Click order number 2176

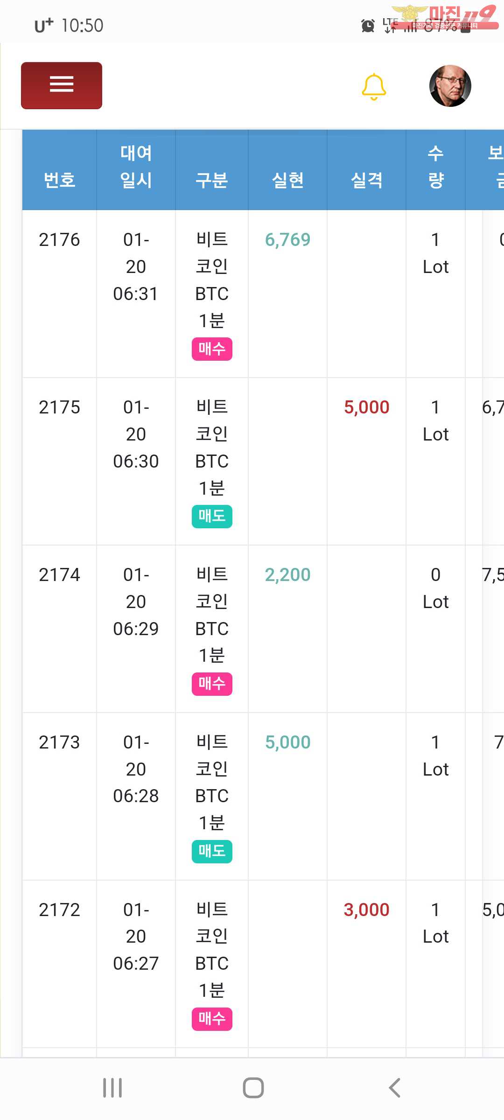click(x=59, y=240)
